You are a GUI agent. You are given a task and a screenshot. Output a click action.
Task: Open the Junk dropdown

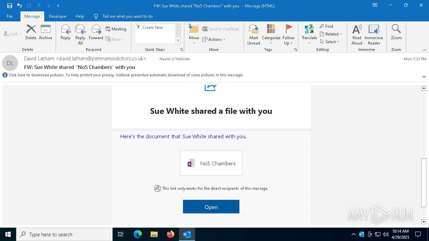(13, 34)
